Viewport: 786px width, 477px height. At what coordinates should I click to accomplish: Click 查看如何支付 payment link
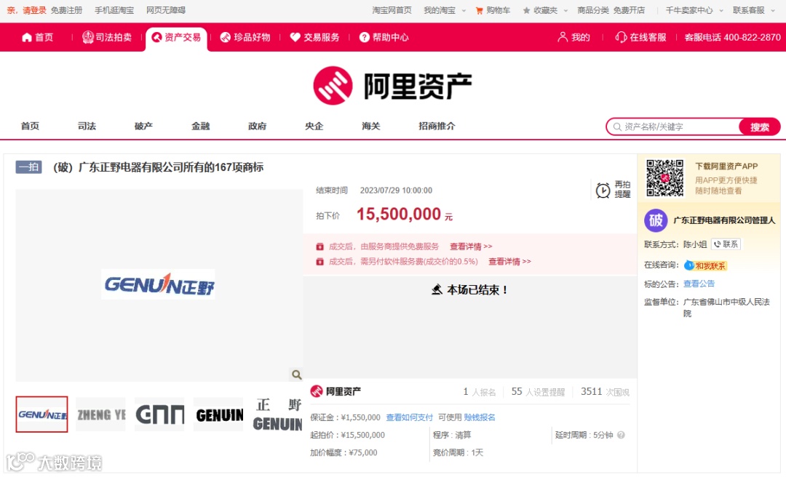point(409,417)
